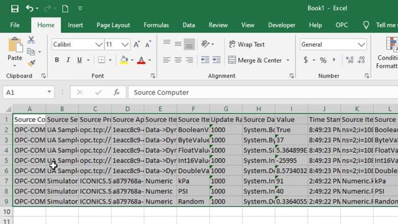Click the Paste clipboard icon
This screenshot has height=224, width=398.
[15, 45]
